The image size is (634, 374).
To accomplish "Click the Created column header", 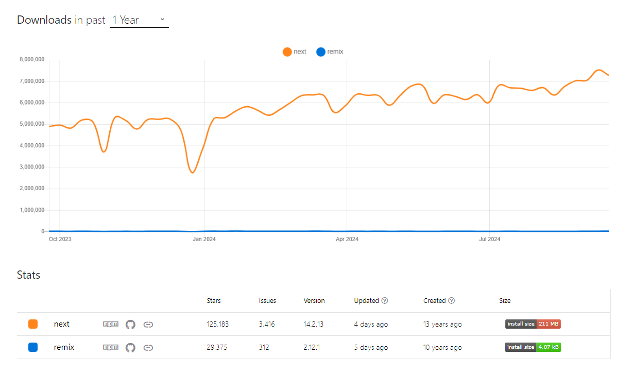I will [435, 301].
